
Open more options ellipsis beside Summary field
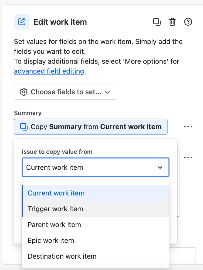[x=188, y=127]
